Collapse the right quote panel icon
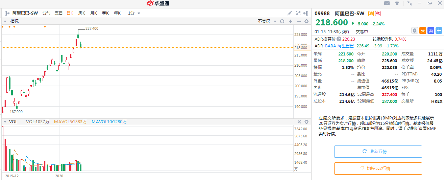Viewport: 444px width, 180px height. (306, 13)
